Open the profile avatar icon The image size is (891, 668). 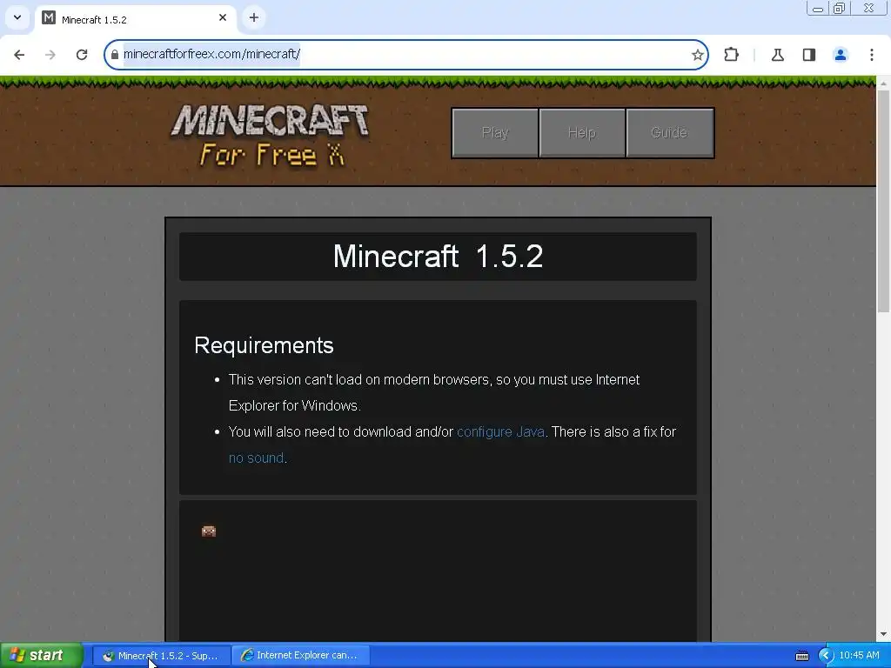(x=841, y=55)
